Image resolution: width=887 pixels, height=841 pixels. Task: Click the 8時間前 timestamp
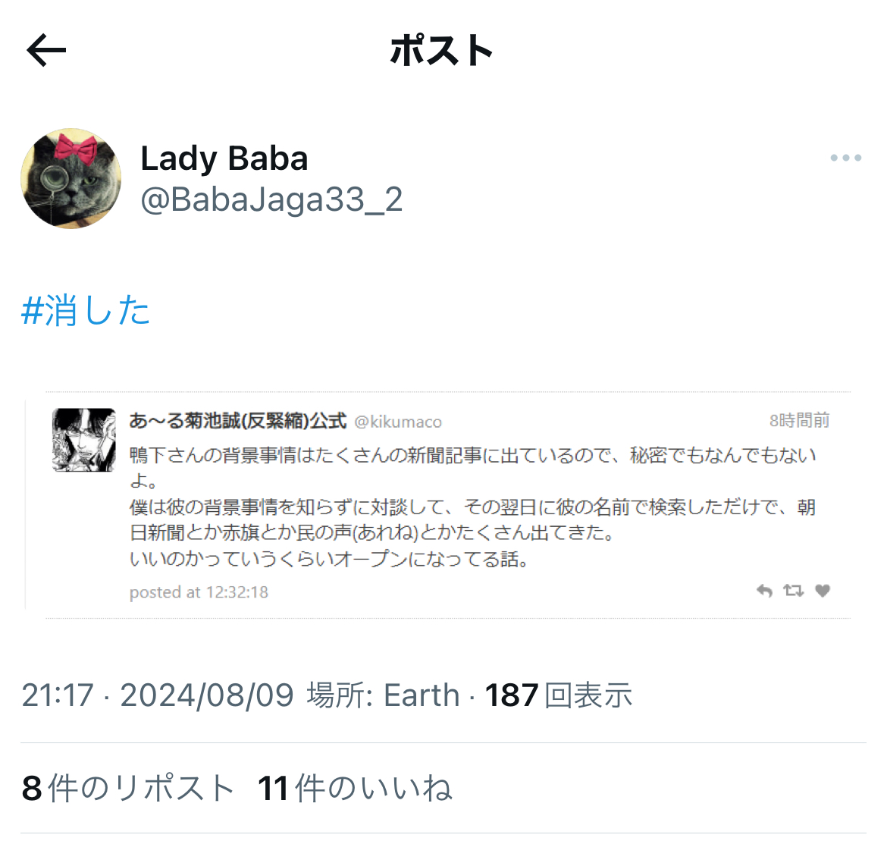[799, 420]
